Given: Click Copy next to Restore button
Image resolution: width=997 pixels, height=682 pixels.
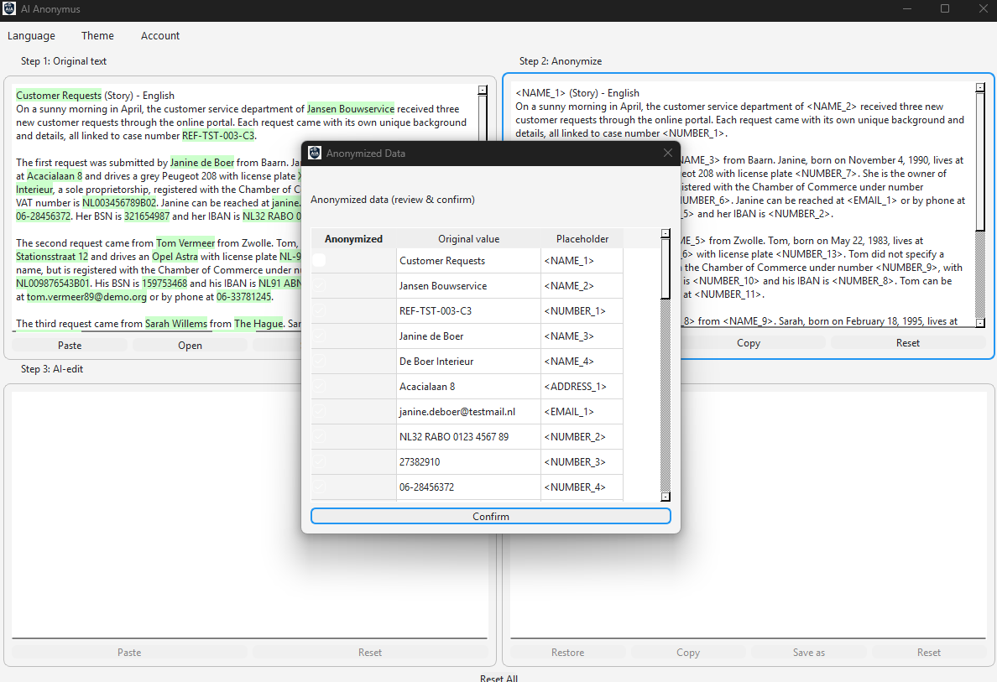Looking at the screenshot, I should pyautogui.click(x=688, y=652).
